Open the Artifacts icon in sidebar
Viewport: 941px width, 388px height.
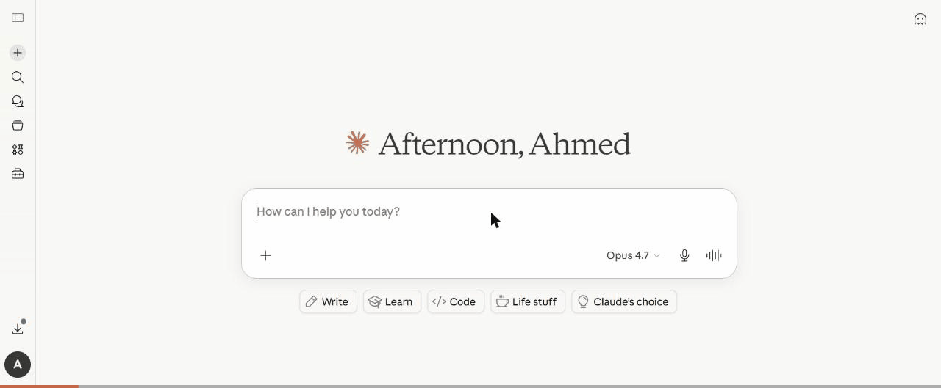18,150
